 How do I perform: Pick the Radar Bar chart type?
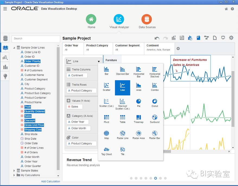click(154, 134)
